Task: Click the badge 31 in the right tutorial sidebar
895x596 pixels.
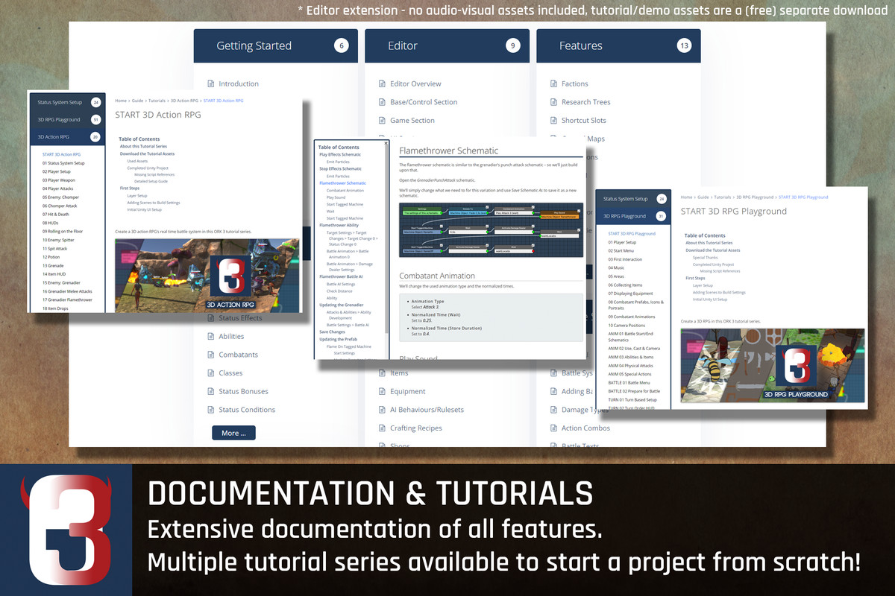Action: pyautogui.click(x=661, y=216)
